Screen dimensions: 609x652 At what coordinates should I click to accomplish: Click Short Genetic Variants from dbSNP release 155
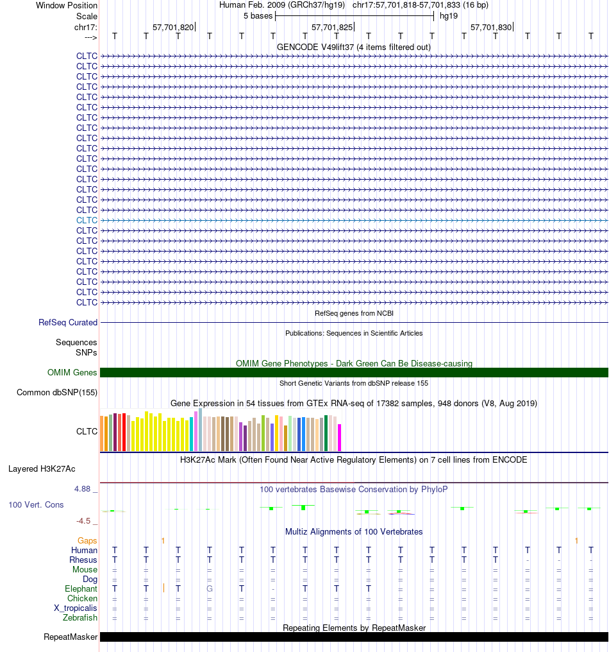tap(354, 383)
